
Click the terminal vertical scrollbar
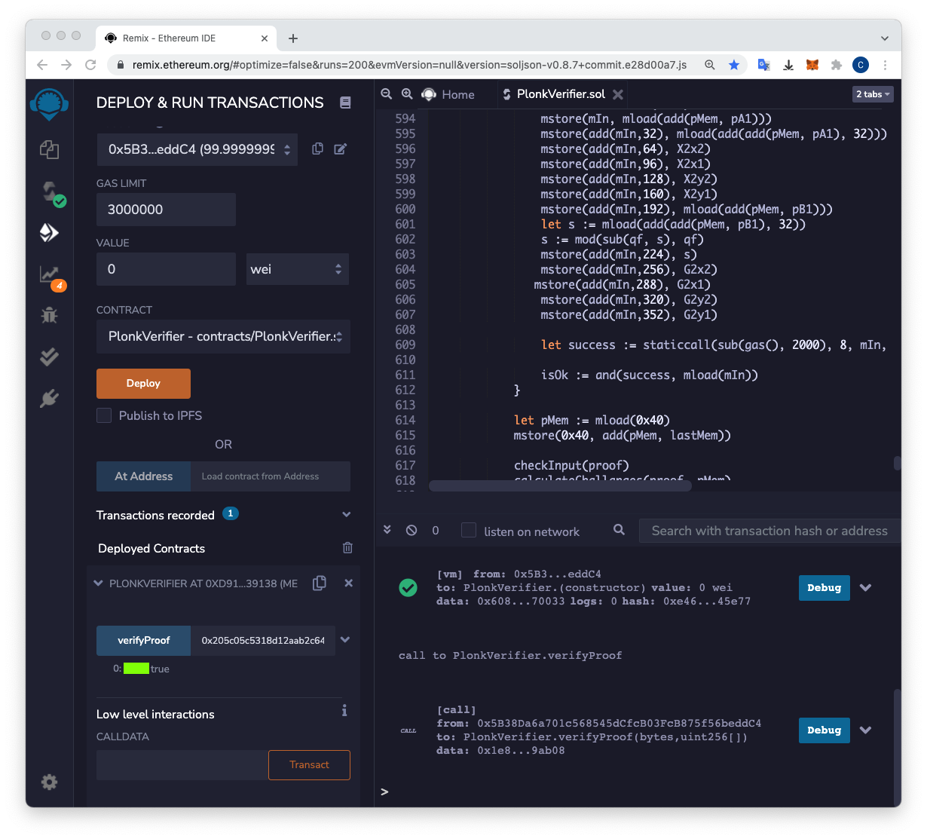pyautogui.click(x=897, y=746)
